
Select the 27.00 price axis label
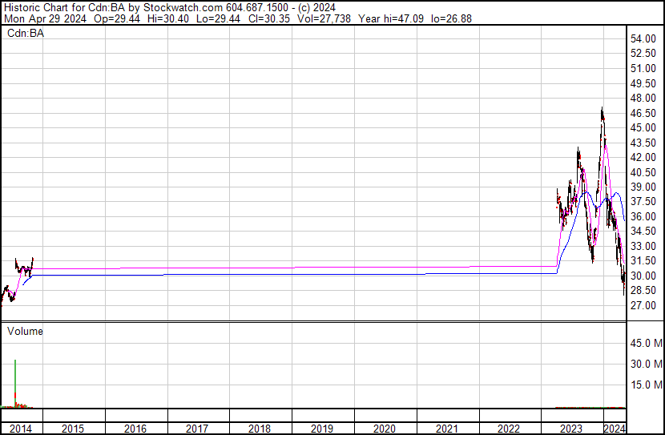(x=643, y=306)
